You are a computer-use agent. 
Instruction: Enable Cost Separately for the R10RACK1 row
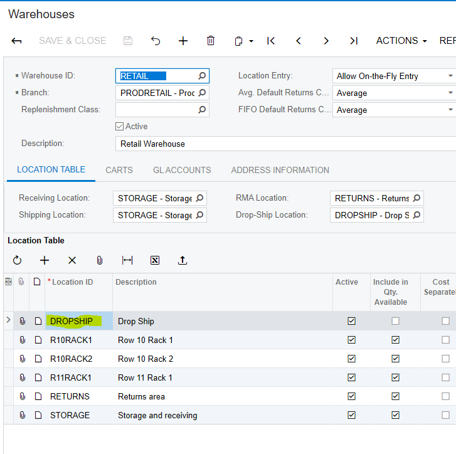[445, 340]
